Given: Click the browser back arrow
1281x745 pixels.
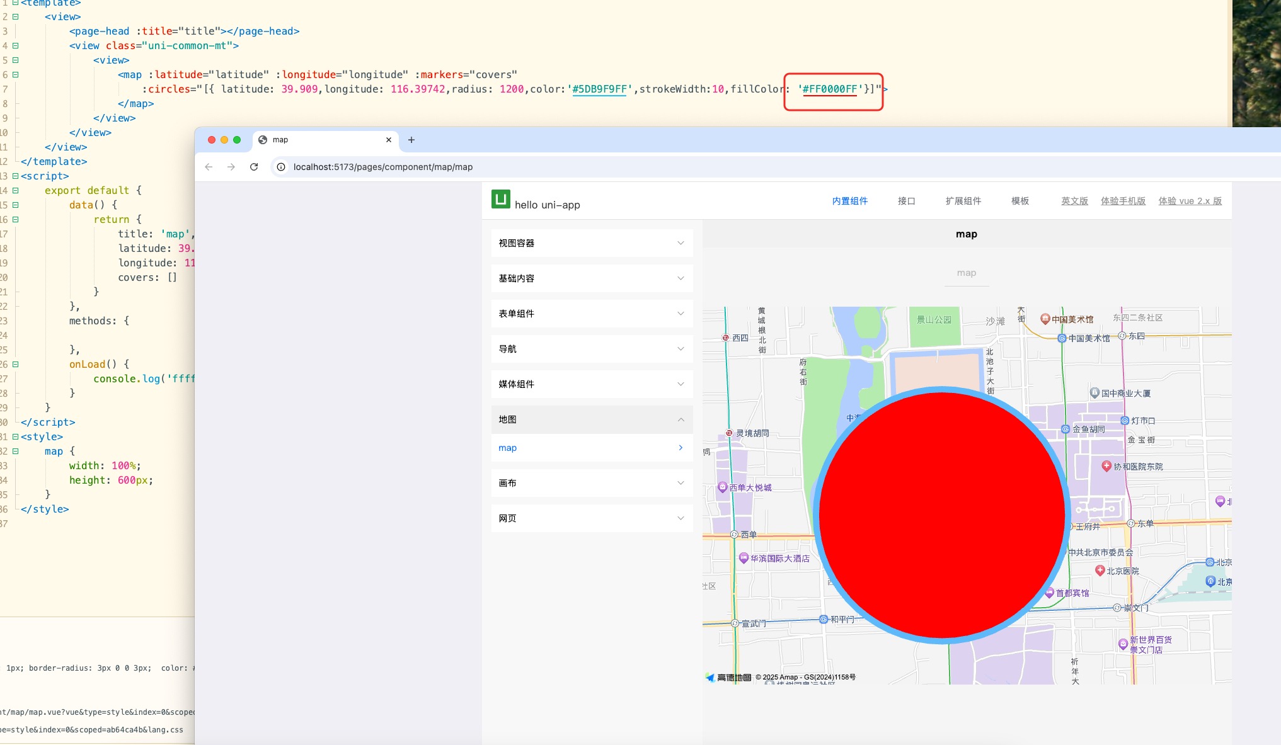Looking at the screenshot, I should (209, 167).
